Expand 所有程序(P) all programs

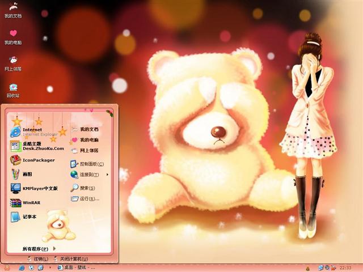39,249
